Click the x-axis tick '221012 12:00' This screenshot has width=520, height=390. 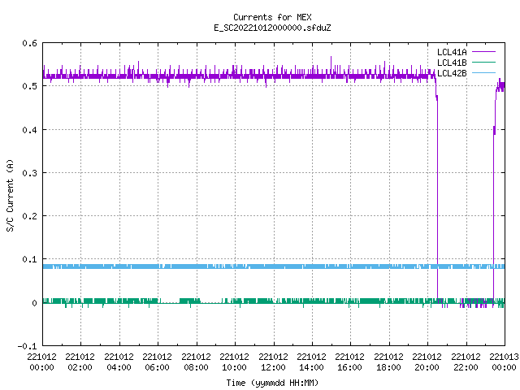273,362
